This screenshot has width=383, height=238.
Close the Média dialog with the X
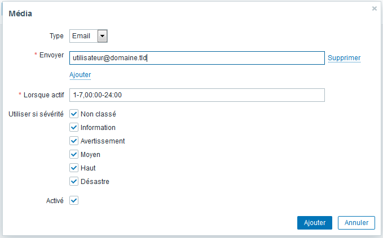pos(374,8)
